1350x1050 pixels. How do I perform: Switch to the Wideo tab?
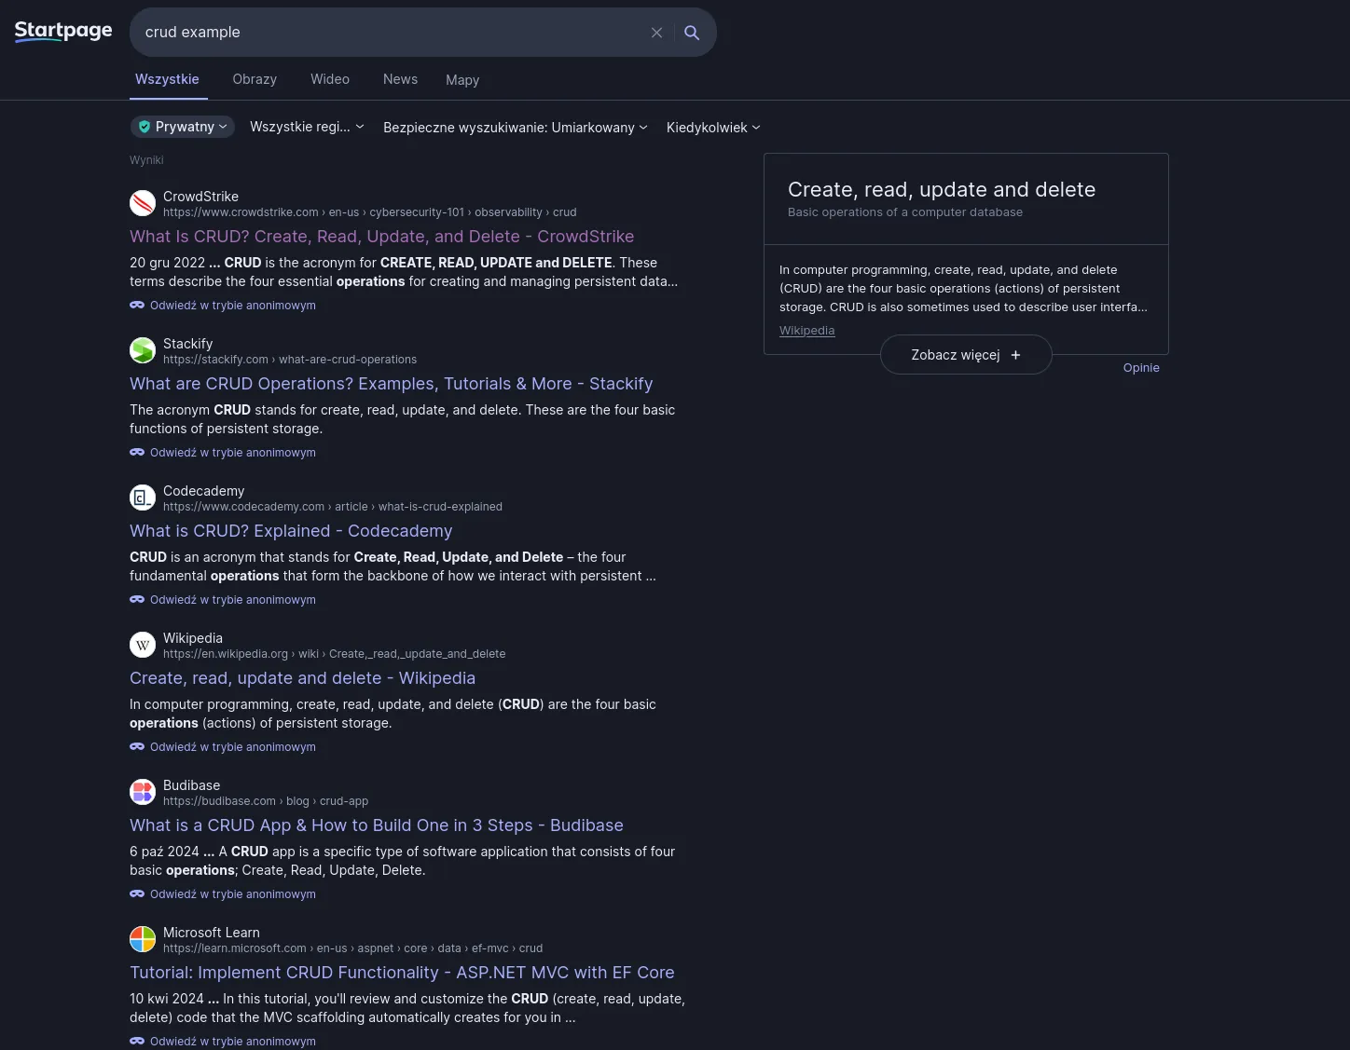330,79
